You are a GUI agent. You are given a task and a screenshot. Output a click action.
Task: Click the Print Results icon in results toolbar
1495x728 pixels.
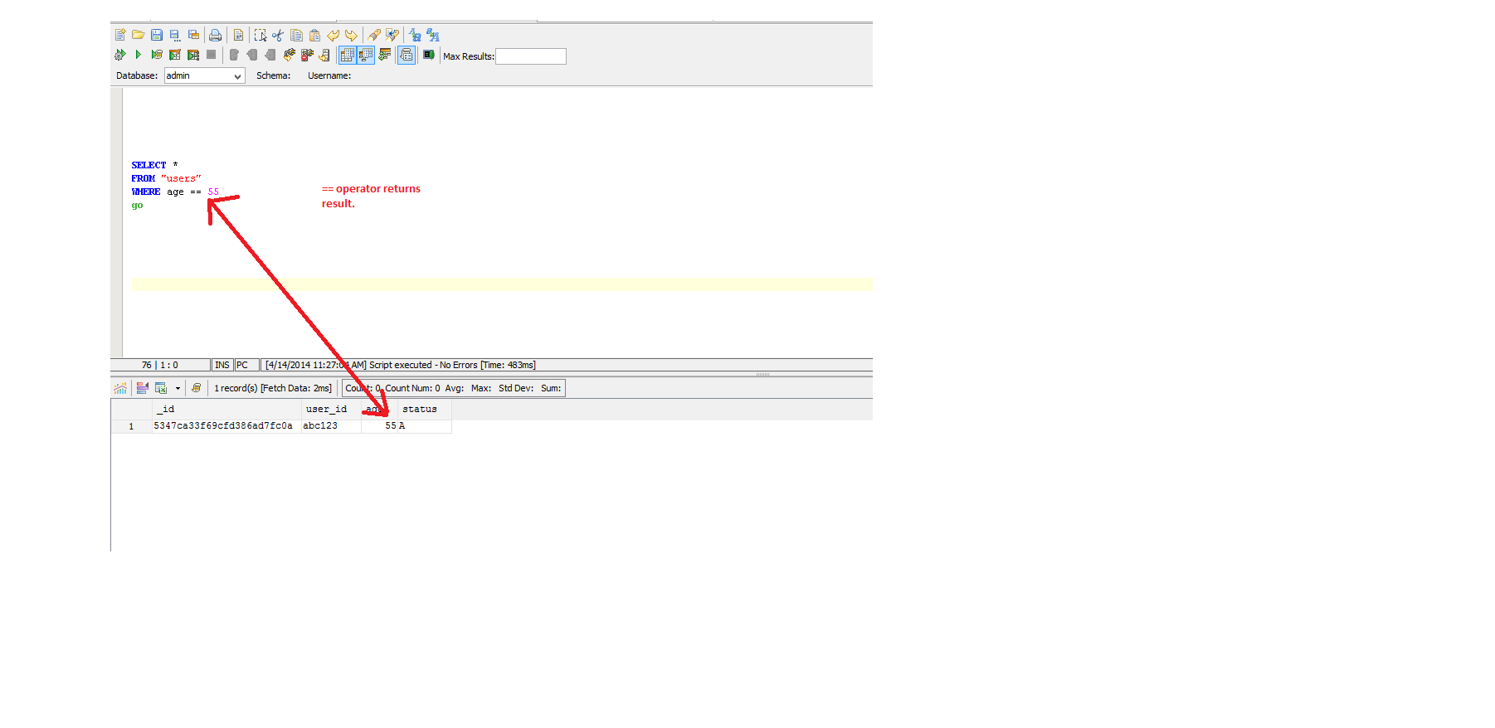(197, 388)
